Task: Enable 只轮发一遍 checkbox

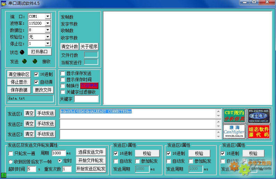Action: [x=11, y=153]
